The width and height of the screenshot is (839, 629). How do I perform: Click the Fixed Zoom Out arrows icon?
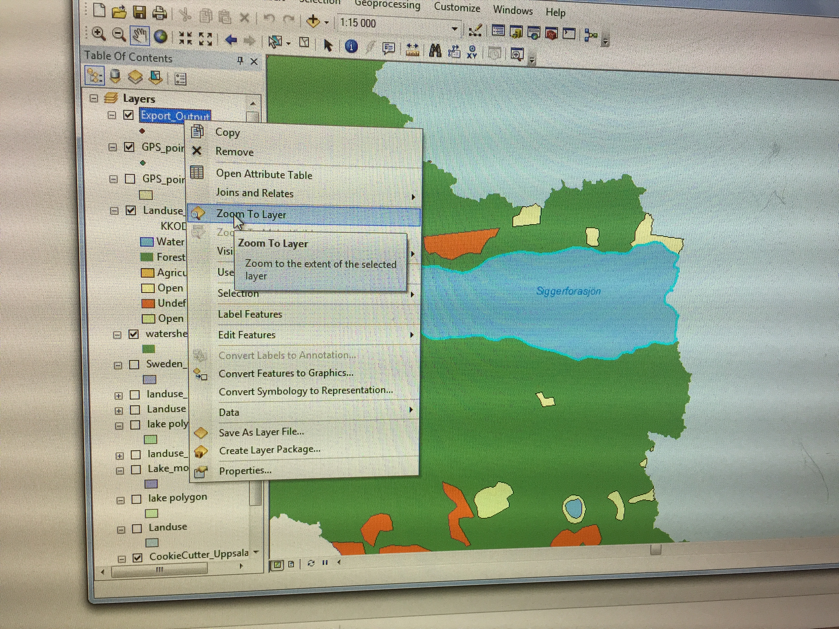click(205, 39)
